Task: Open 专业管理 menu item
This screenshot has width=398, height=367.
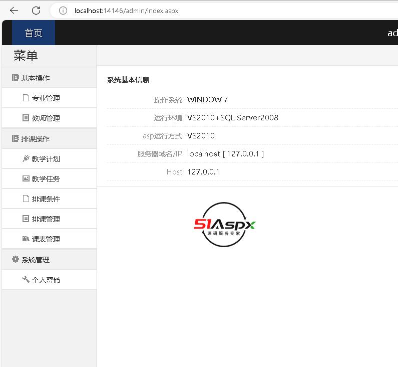Action: (49, 98)
